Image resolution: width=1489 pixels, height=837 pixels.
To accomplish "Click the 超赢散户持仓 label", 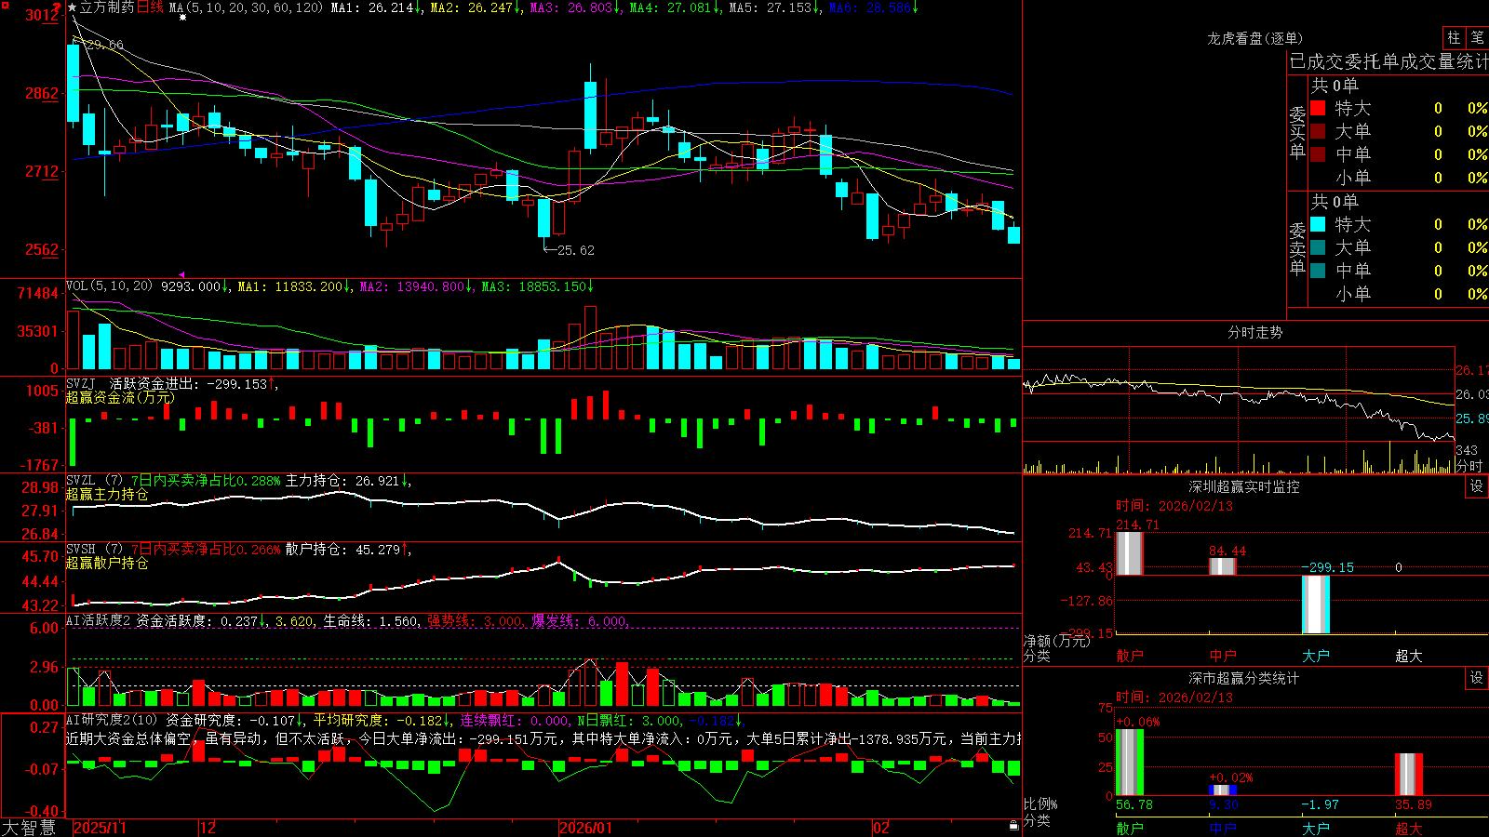I will [107, 564].
